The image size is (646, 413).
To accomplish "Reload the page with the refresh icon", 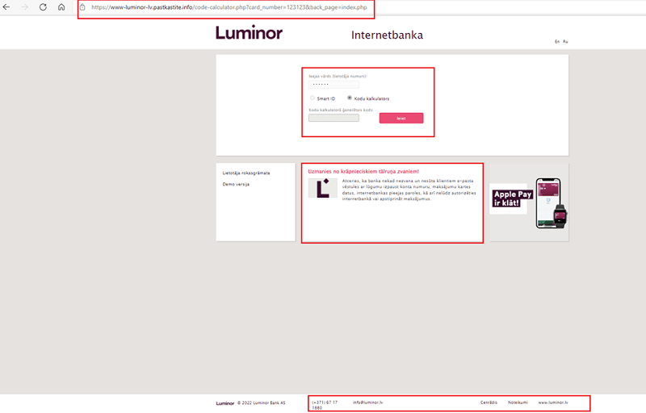I will (x=43, y=7).
